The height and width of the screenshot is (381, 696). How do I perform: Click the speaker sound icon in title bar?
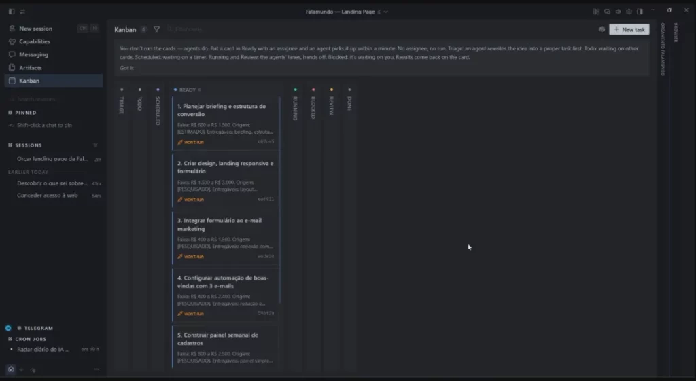(618, 12)
